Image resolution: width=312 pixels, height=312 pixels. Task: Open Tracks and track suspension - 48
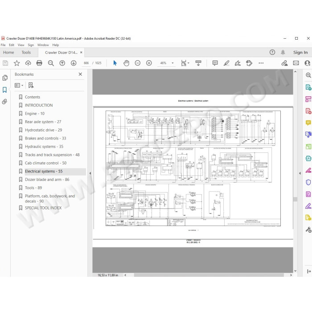click(52, 155)
